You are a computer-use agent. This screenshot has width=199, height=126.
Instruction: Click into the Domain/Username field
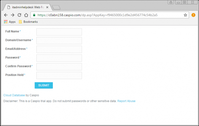(x=59, y=41)
